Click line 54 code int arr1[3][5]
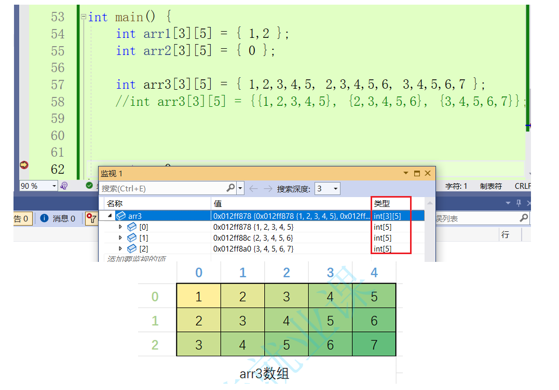This screenshot has width=559, height=390. click(x=202, y=34)
